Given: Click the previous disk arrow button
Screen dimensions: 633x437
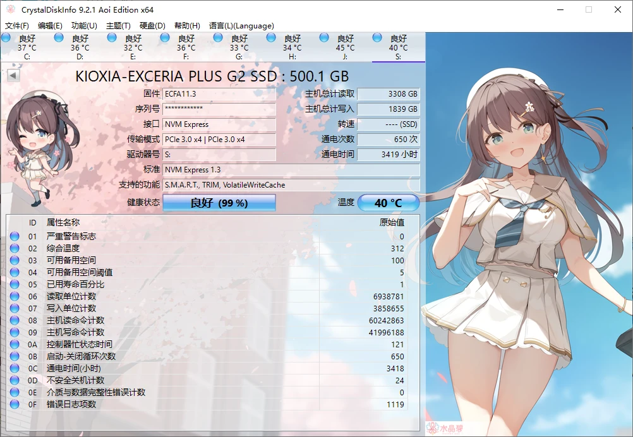Looking at the screenshot, I should pos(13,75).
